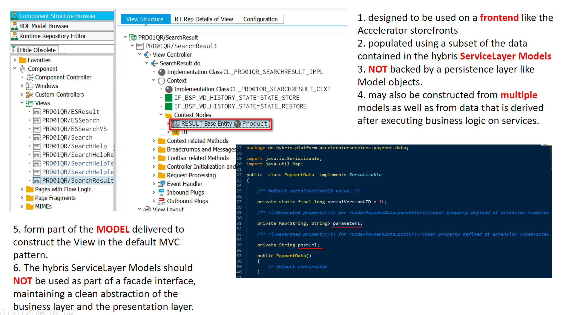The height and width of the screenshot is (315, 566).
Task: Click the Context Nodes folder icon
Action: (169, 115)
